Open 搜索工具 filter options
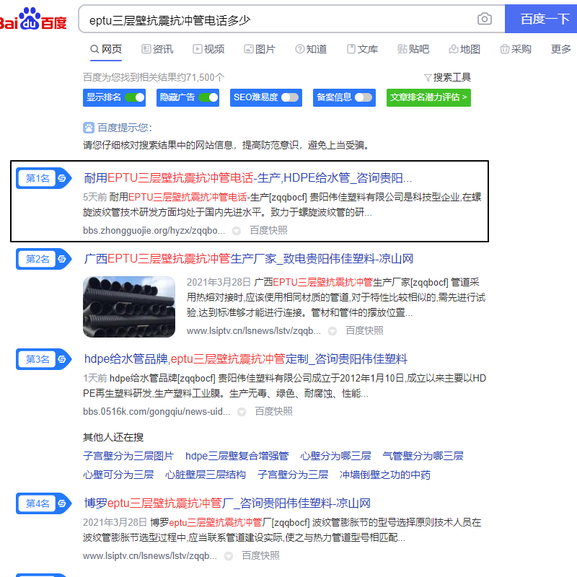 447,77
